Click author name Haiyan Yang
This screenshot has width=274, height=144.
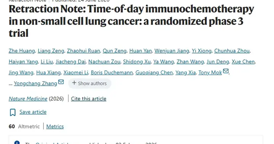click(x=23, y=61)
